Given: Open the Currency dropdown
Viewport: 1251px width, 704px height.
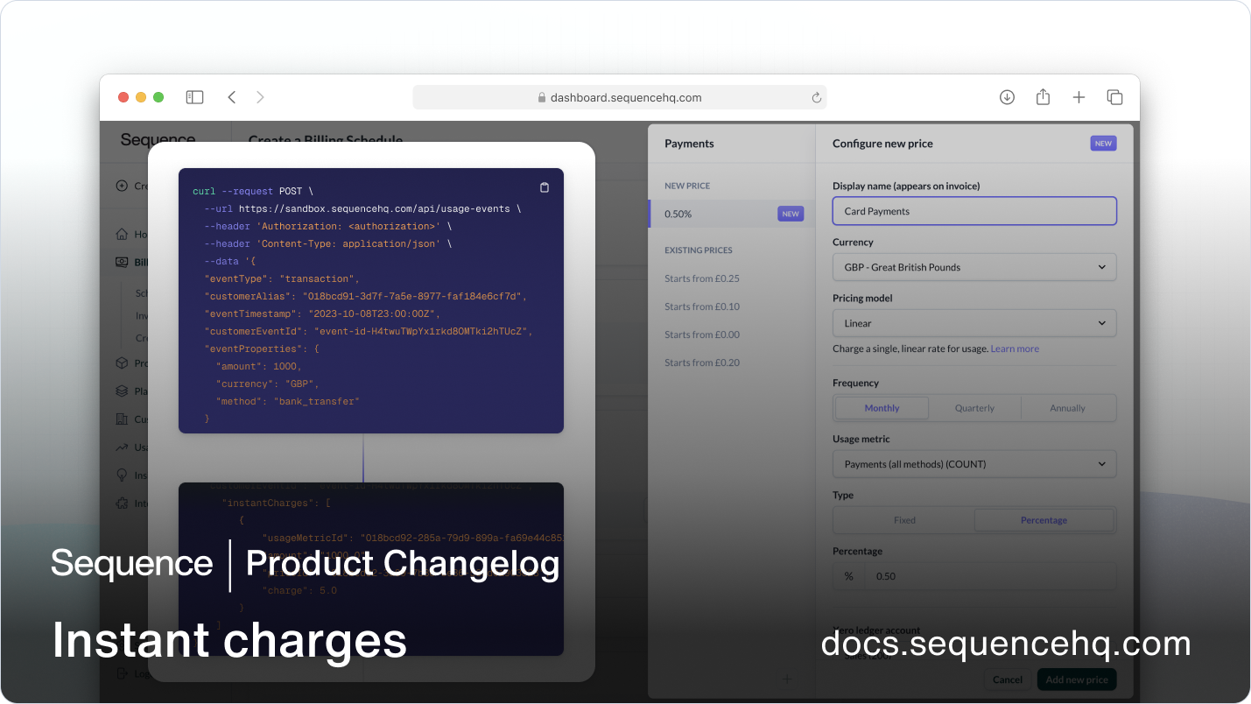Looking at the screenshot, I should pos(974,266).
